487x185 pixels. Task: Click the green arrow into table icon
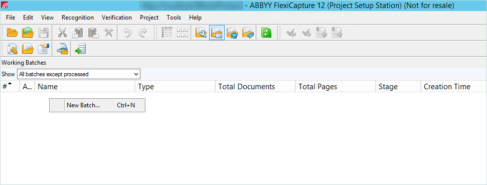[80, 49]
